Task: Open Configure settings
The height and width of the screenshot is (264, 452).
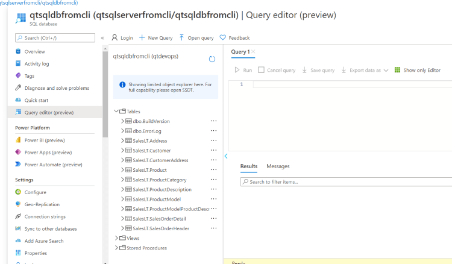Action: (31, 192)
